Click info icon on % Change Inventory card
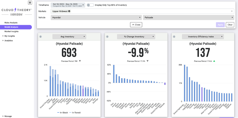 click(x=107, y=37)
